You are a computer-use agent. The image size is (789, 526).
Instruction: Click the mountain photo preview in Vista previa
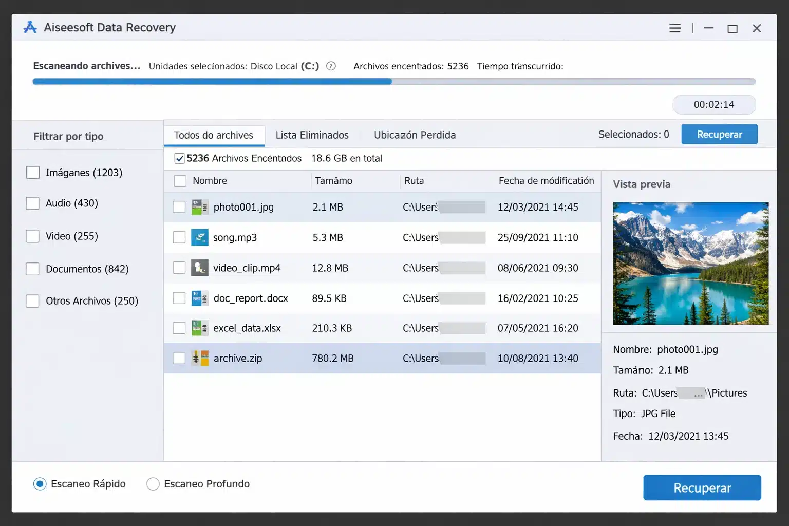[x=690, y=263]
